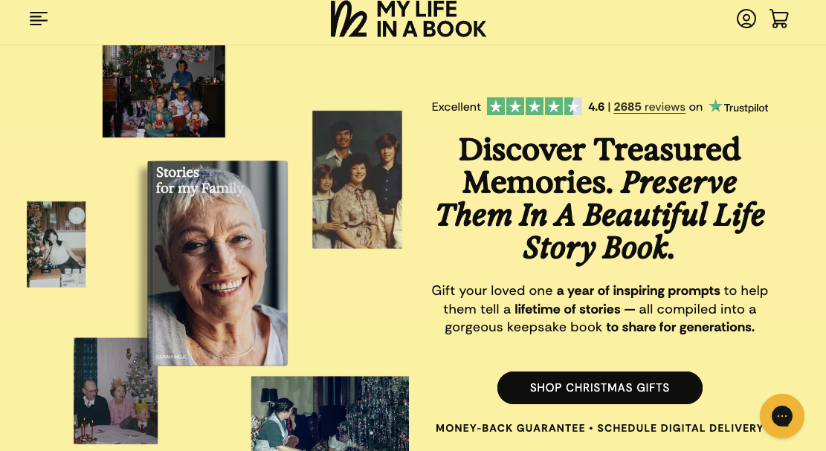Click Schedule Digital Delivery text
Screen dimensions: 826x451
click(680, 429)
